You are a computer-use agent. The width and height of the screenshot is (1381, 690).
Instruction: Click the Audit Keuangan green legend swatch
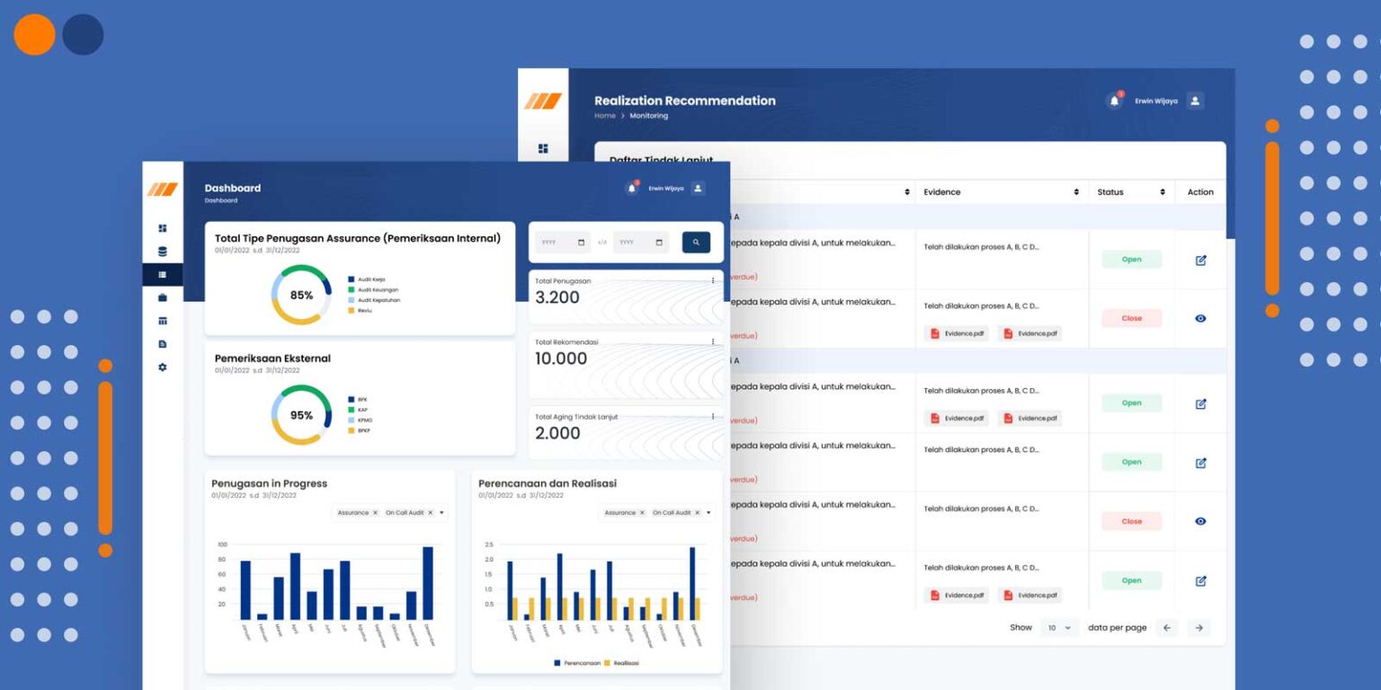tap(352, 290)
